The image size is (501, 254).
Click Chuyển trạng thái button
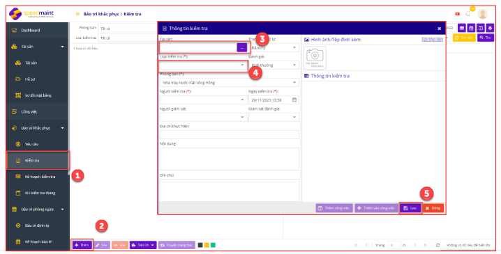click(177, 245)
